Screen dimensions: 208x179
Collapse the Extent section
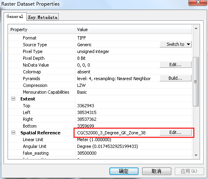(13, 99)
